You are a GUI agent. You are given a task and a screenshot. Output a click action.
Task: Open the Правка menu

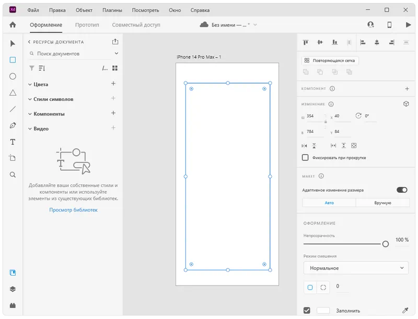pyautogui.click(x=57, y=10)
